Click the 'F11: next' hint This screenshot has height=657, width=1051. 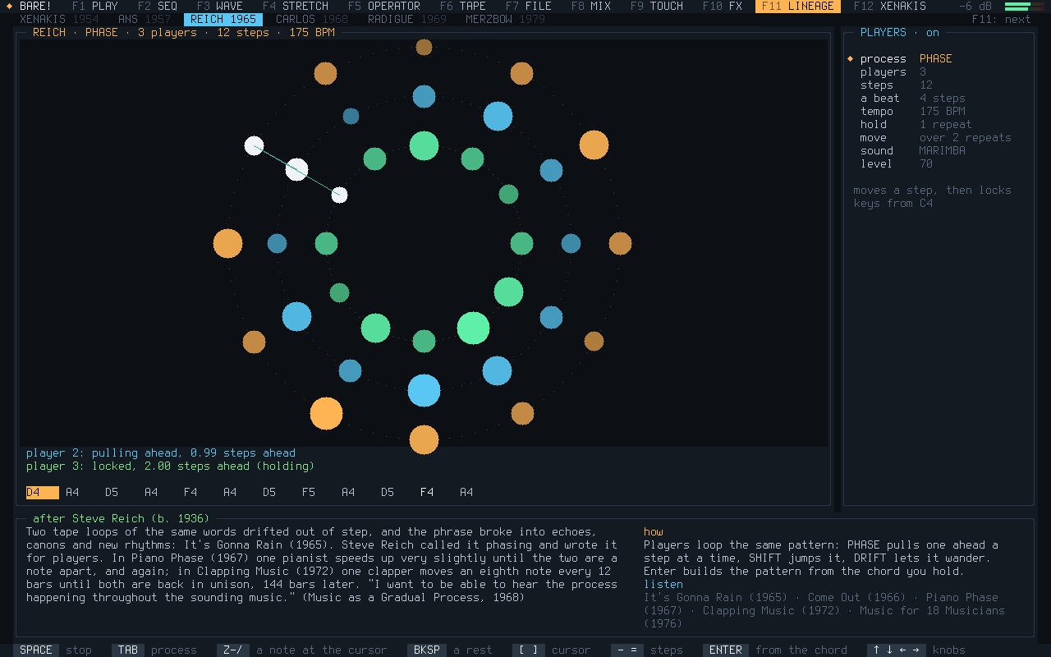[1002, 20]
